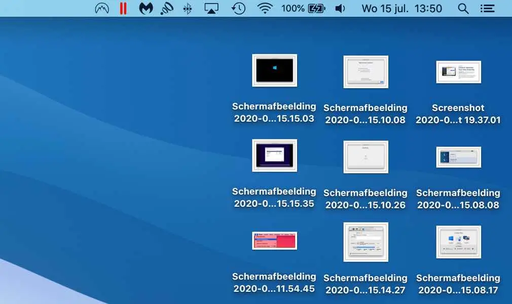Open the Bluetooth menu
The height and width of the screenshot is (304, 512).
point(188,9)
